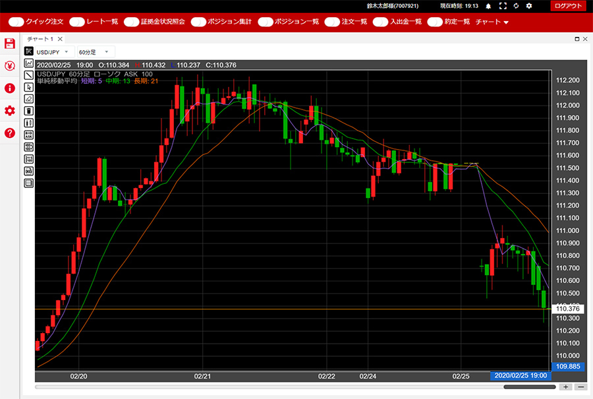Click the user name 鈴木太郎様(7007921)
The height and width of the screenshot is (399, 593).
tap(393, 6)
